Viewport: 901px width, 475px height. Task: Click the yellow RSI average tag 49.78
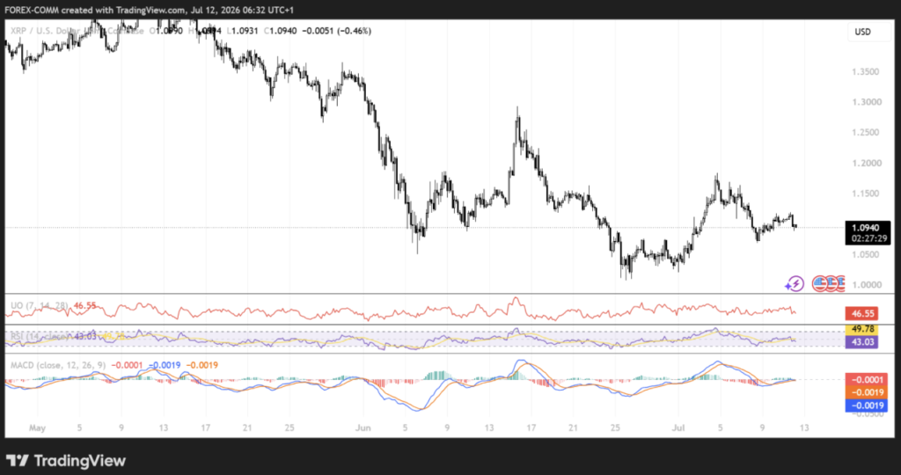point(861,329)
